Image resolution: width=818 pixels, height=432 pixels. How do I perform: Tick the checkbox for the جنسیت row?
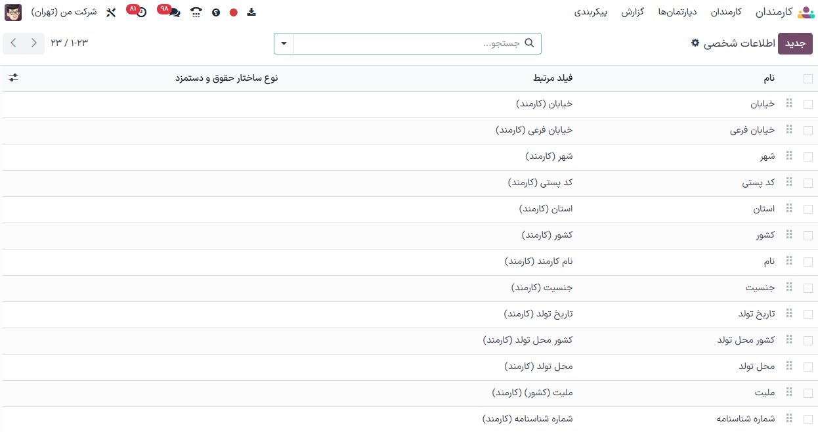pos(807,288)
